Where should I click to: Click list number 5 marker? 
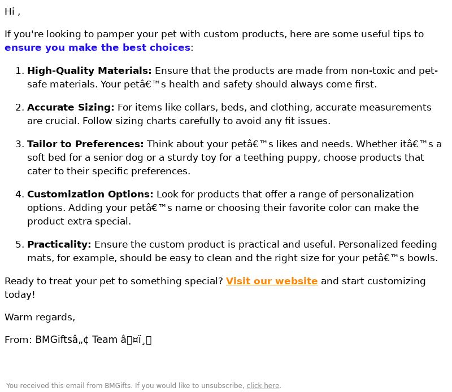point(20,244)
